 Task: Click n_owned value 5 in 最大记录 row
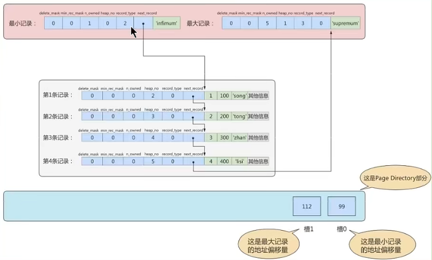pos(267,23)
